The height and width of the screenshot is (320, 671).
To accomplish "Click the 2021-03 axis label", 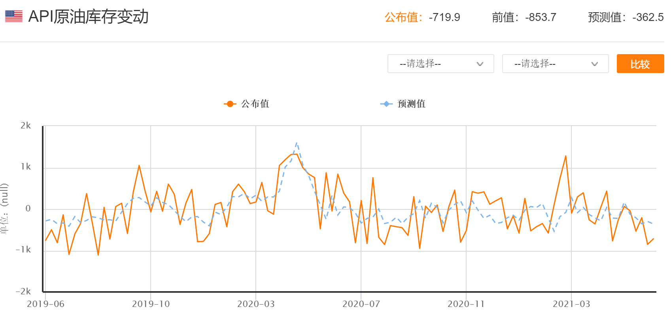I will tap(571, 304).
